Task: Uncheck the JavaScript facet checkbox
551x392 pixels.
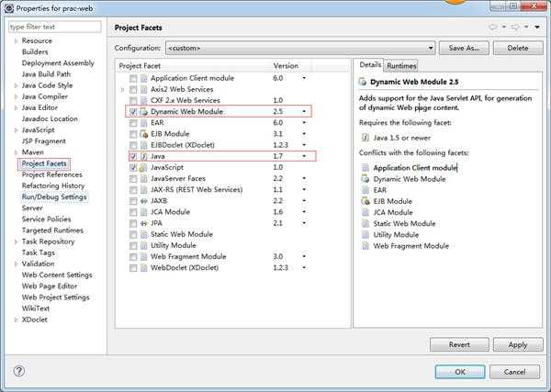Action: pyautogui.click(x=133, y=168)
